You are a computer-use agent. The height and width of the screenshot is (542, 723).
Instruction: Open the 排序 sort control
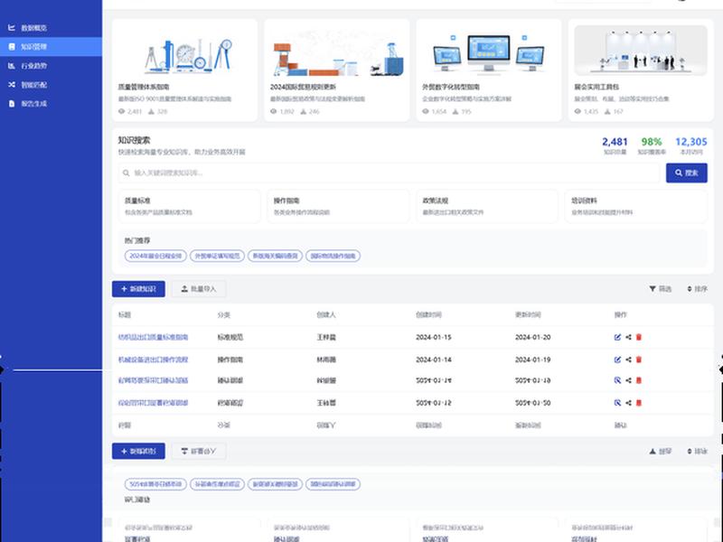click(x=697, y=289)
